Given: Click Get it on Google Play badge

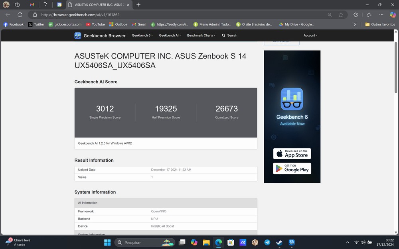Looking at the screenshot, I should click(x=292, y=169).
